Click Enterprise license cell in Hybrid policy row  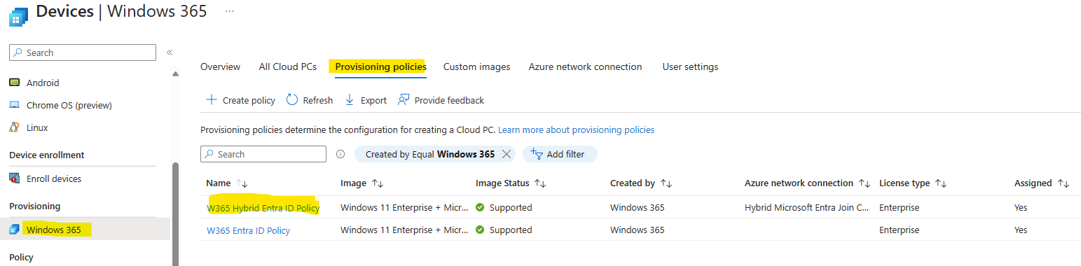click(900, 207)
